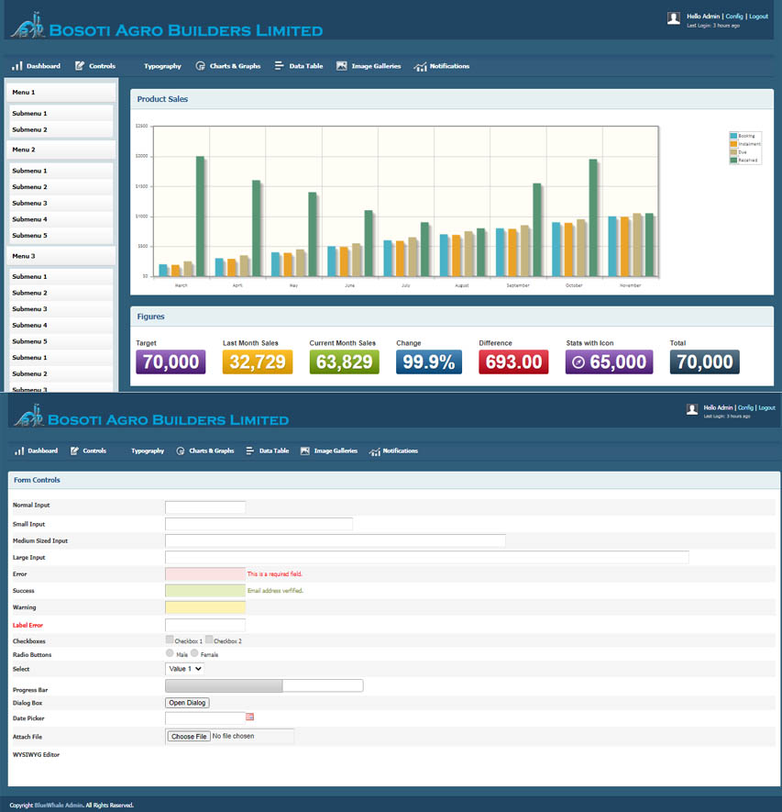Select the Female radio button

[194, 653]
